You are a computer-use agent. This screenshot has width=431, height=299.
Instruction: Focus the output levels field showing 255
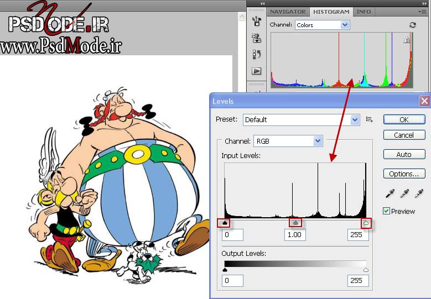click(x=358, y=281)
